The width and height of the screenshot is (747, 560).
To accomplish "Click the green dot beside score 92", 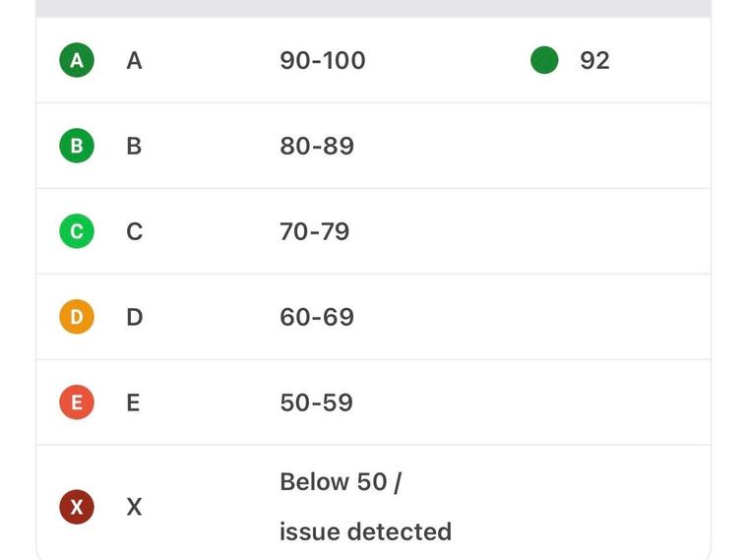I will pos(544,60).
